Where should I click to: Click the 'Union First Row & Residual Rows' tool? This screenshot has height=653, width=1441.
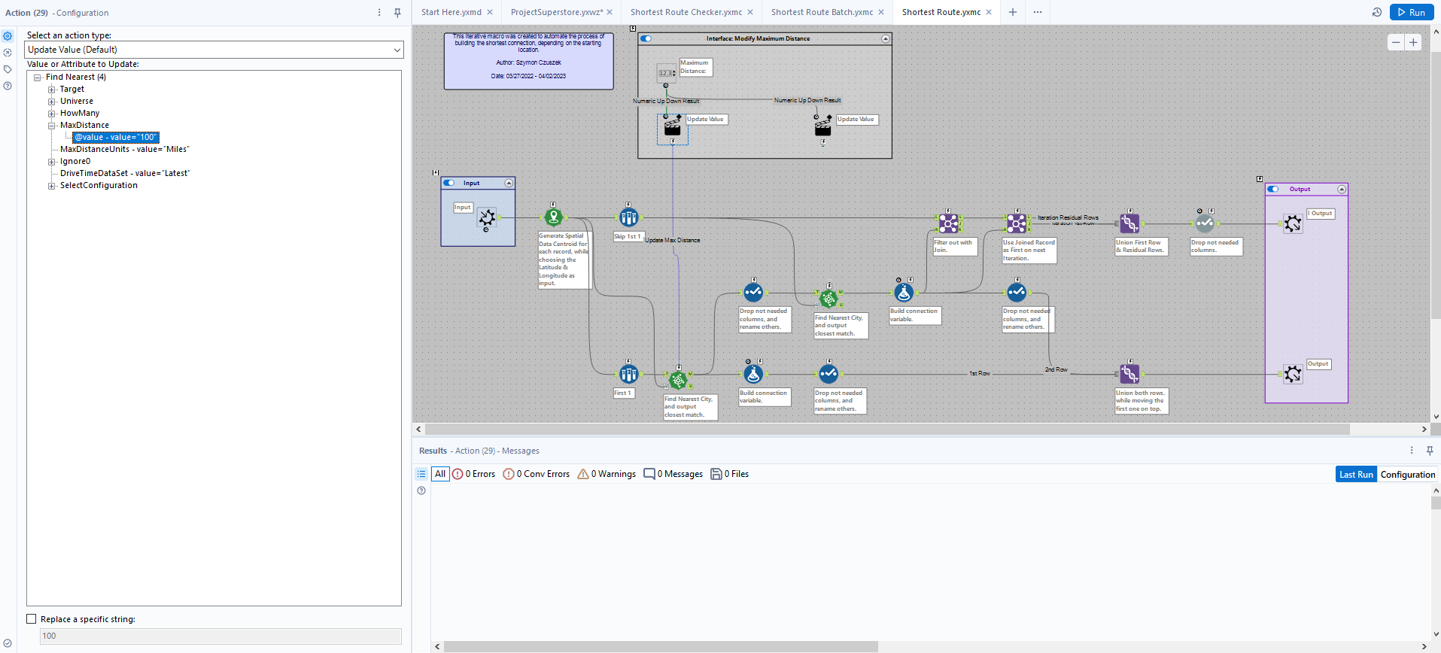1129,223
